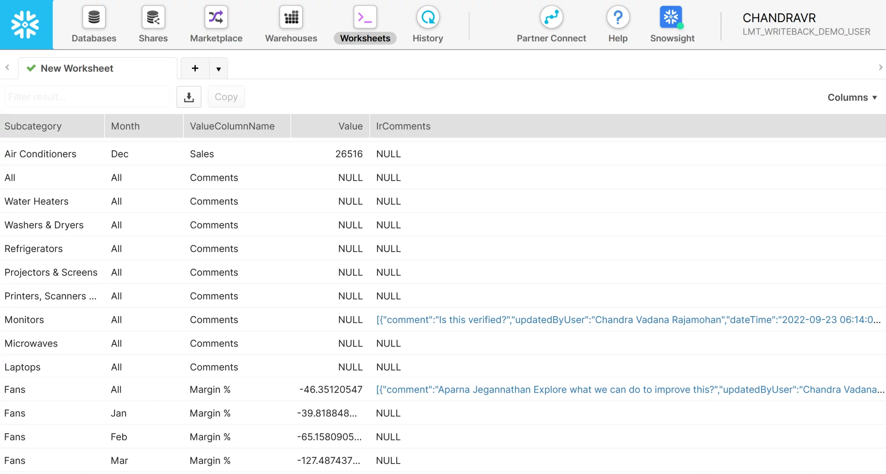Open worksheet list dropdown arrow
This screenshot has height=474, width=886.
pos(218,69)
